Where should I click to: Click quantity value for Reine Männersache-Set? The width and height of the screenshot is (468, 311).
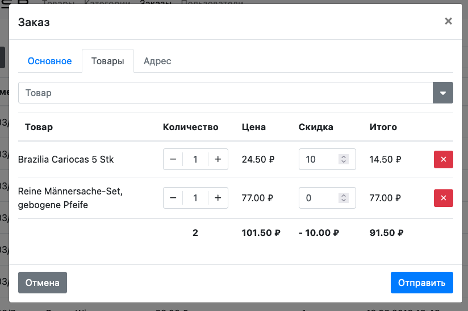(x=195, y=198)
